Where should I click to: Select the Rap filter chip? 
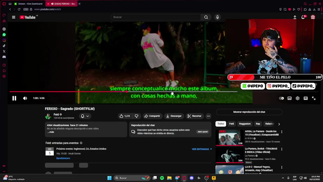258,124
